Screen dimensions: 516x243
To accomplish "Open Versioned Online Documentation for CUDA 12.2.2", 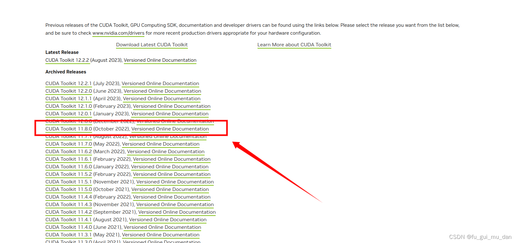I will click(x=160, y=60).
